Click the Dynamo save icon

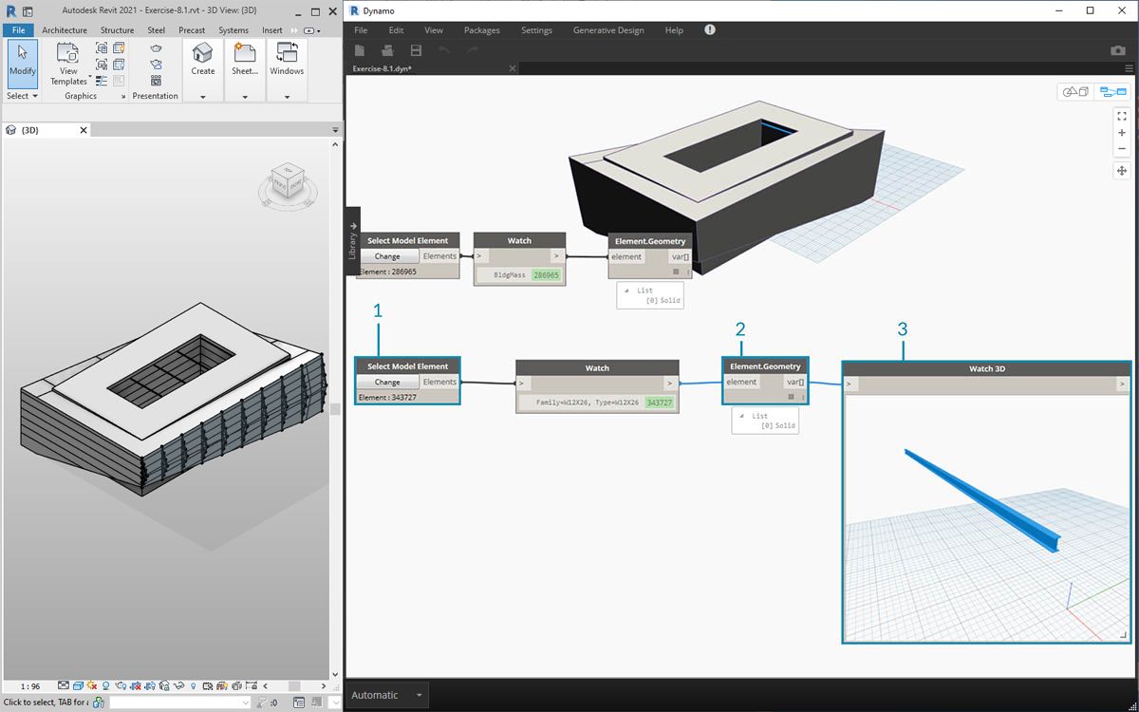click(x=416, y=50)
